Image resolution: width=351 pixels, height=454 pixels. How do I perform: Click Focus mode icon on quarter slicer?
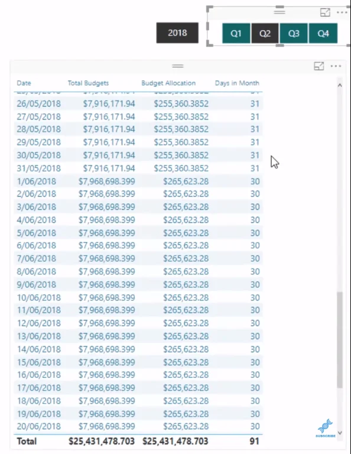point(325,12)
